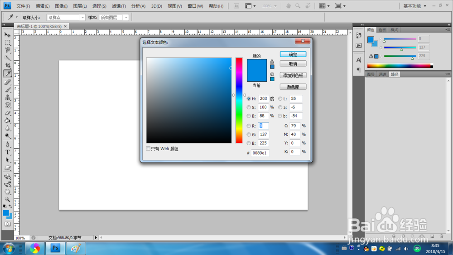Screen dimensions: 453x255
Task: Select the H hue radio button
Action: (248, 99)
